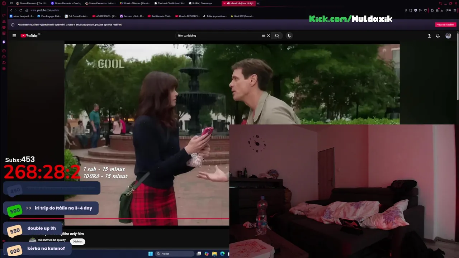Open Twitch in the Opera sidebar
This screenshot has height=258, width=459.
tap(4, 42)
